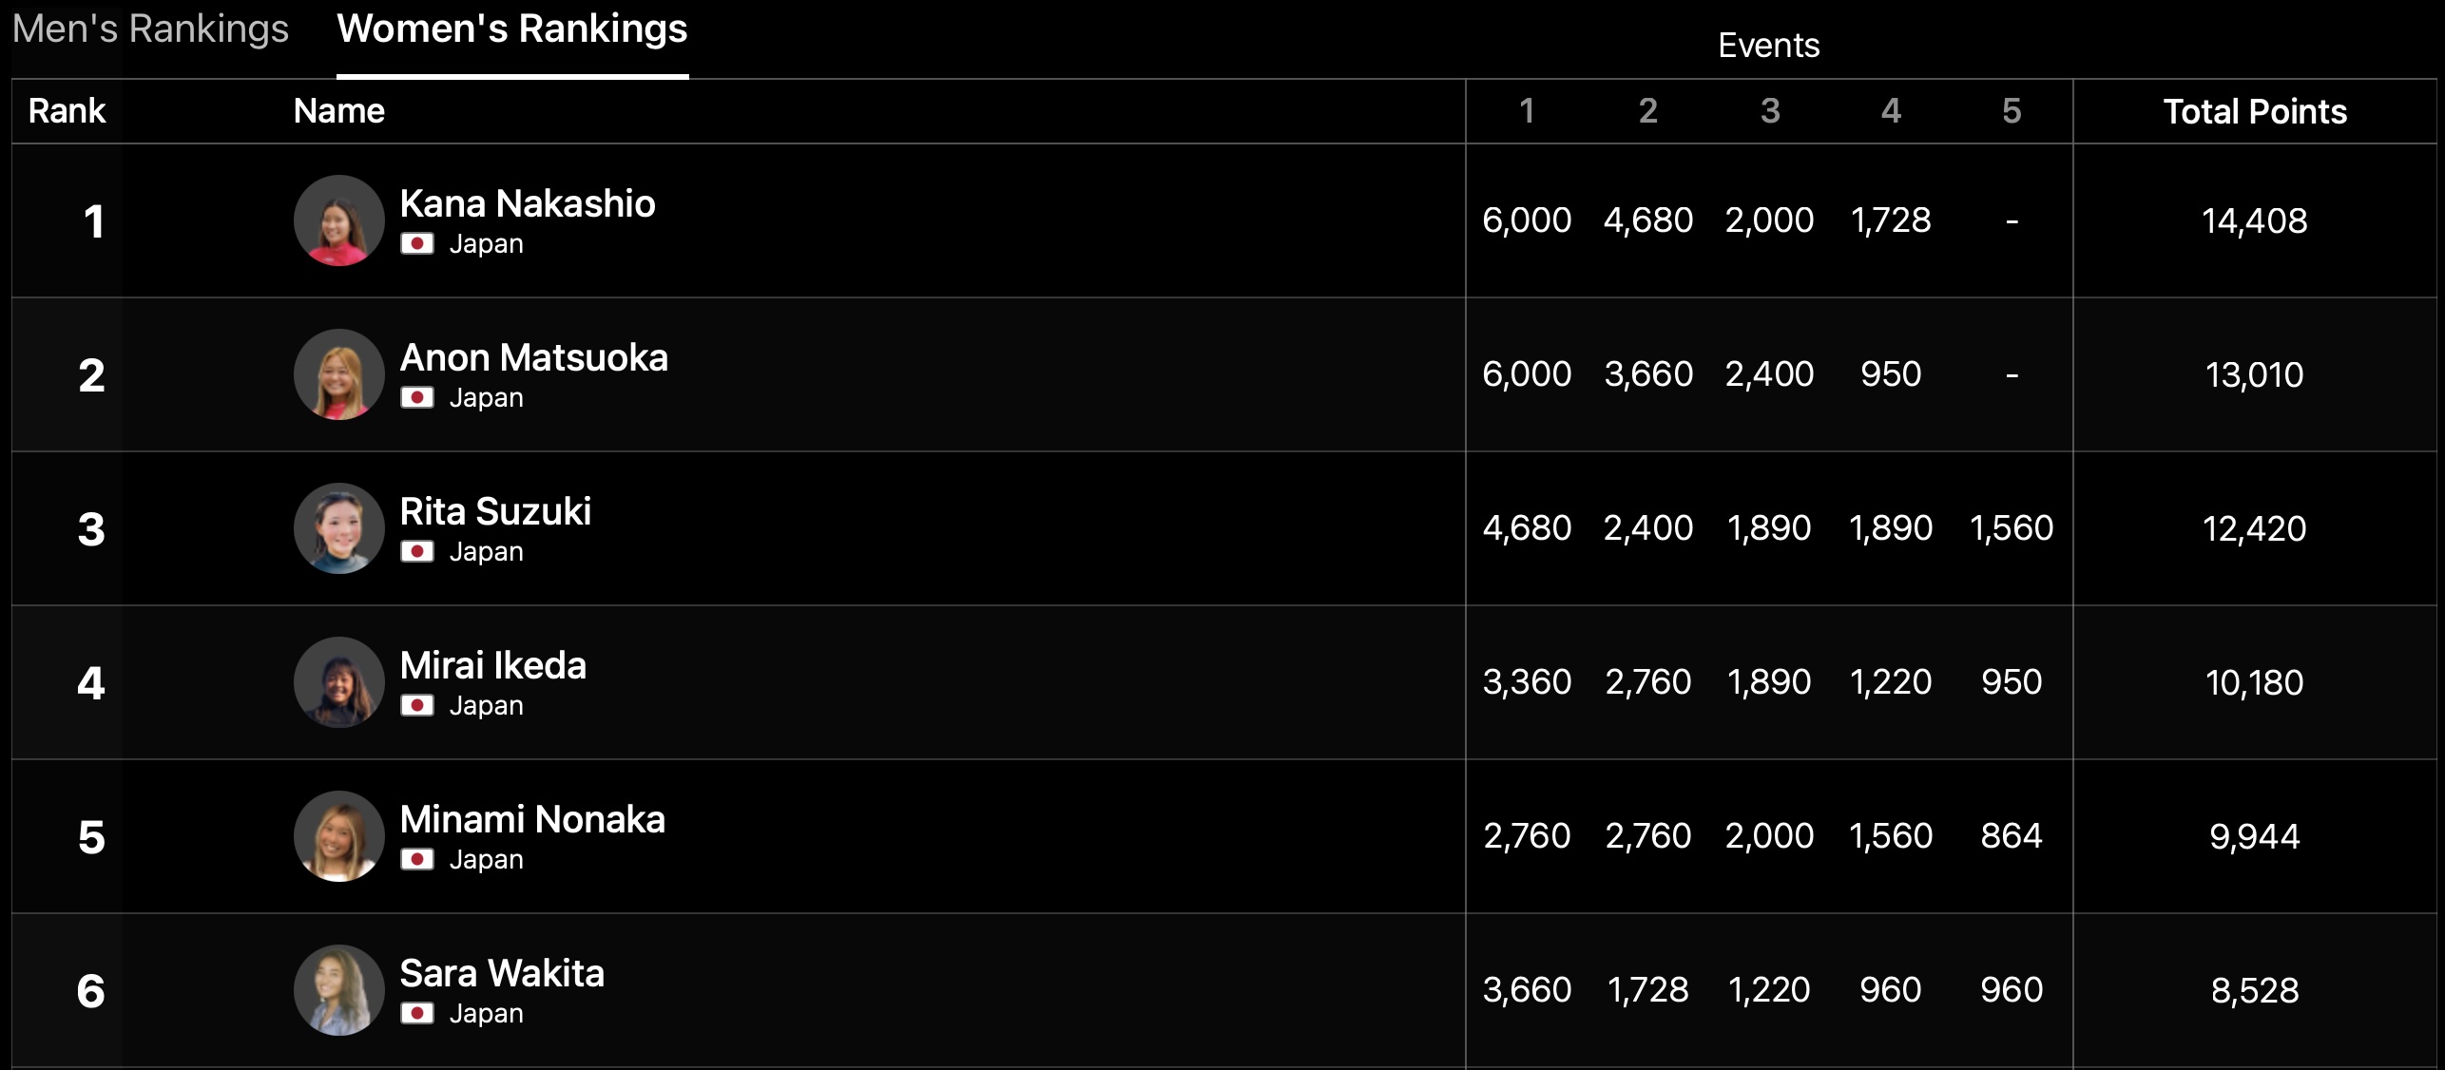Open the Anon Matsuoka name link

point(533,357)
